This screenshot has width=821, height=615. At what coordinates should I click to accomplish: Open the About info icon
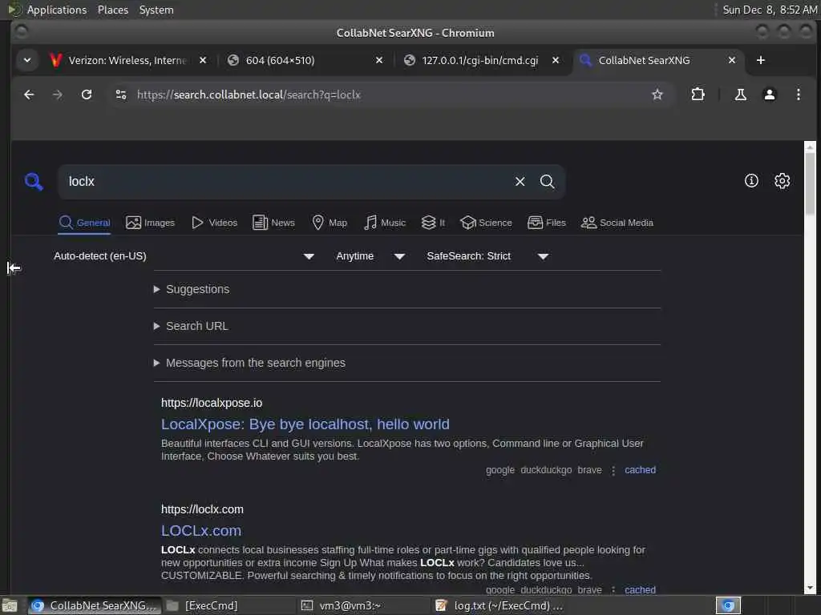pyautogui.click(x=751, y=181)
